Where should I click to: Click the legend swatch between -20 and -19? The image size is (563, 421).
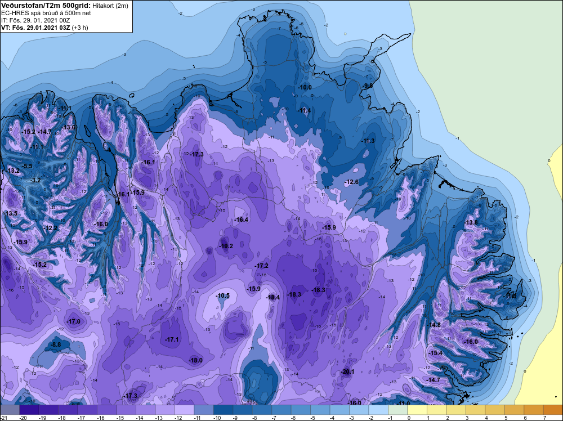pyautogui.click(x=29, y=410)
